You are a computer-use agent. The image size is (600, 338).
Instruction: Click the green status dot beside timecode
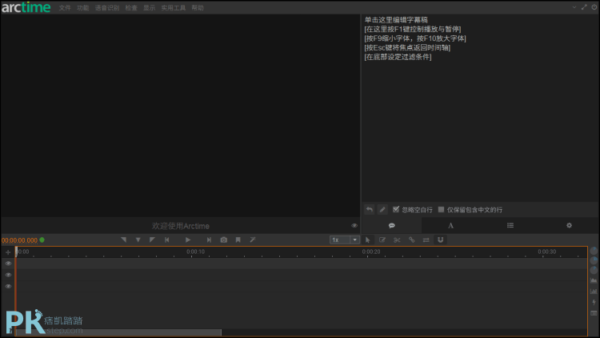click(x=42, y=240)
